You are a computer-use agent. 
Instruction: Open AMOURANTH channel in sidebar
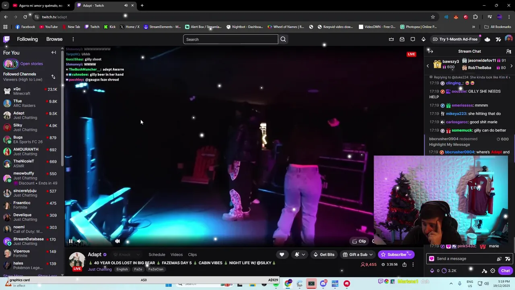pos(30,151)
